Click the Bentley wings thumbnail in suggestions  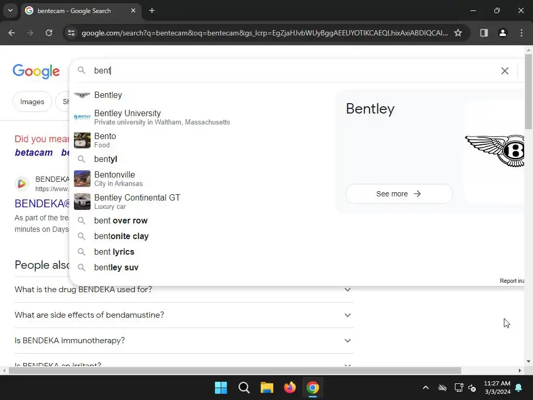click(x=82, y=95)
